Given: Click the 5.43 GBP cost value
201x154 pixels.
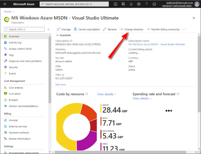Looking at the screenshot, I should coord(113,136).
